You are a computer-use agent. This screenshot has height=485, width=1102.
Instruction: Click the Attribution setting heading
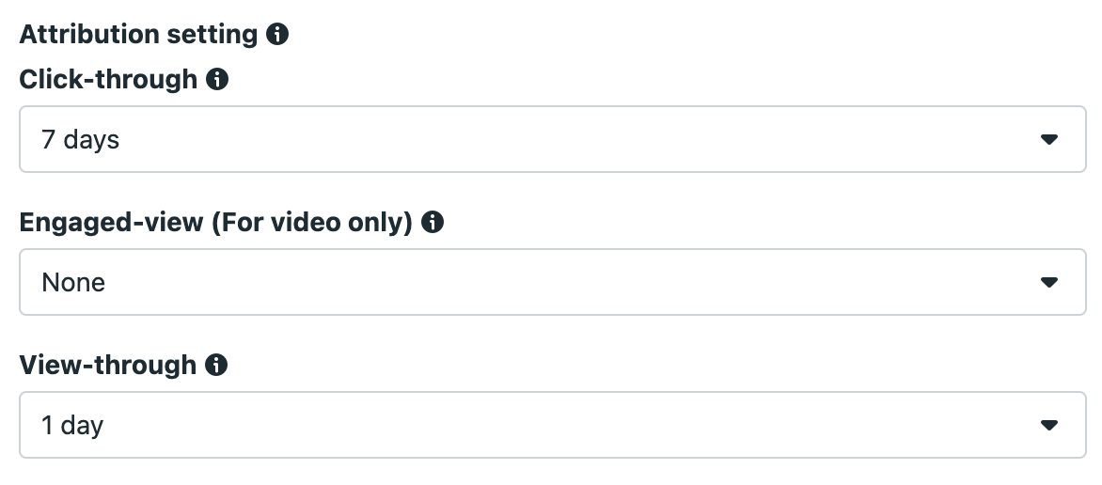(x=138, y=35)
